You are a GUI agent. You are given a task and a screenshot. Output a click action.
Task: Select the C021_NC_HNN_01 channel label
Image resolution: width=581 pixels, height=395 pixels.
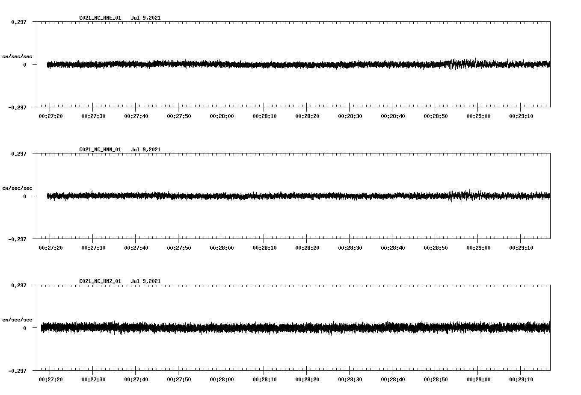tap(99, 149)
